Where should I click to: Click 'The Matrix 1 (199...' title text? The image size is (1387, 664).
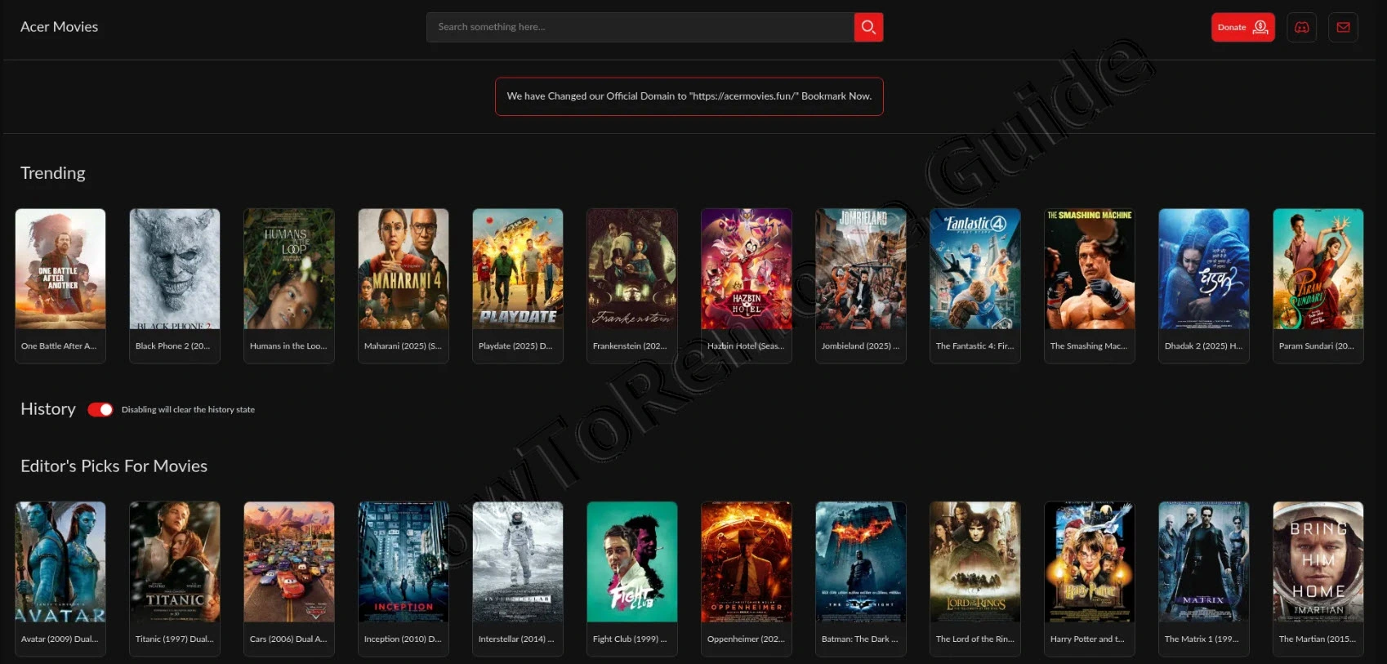(x=1202, y=639)
